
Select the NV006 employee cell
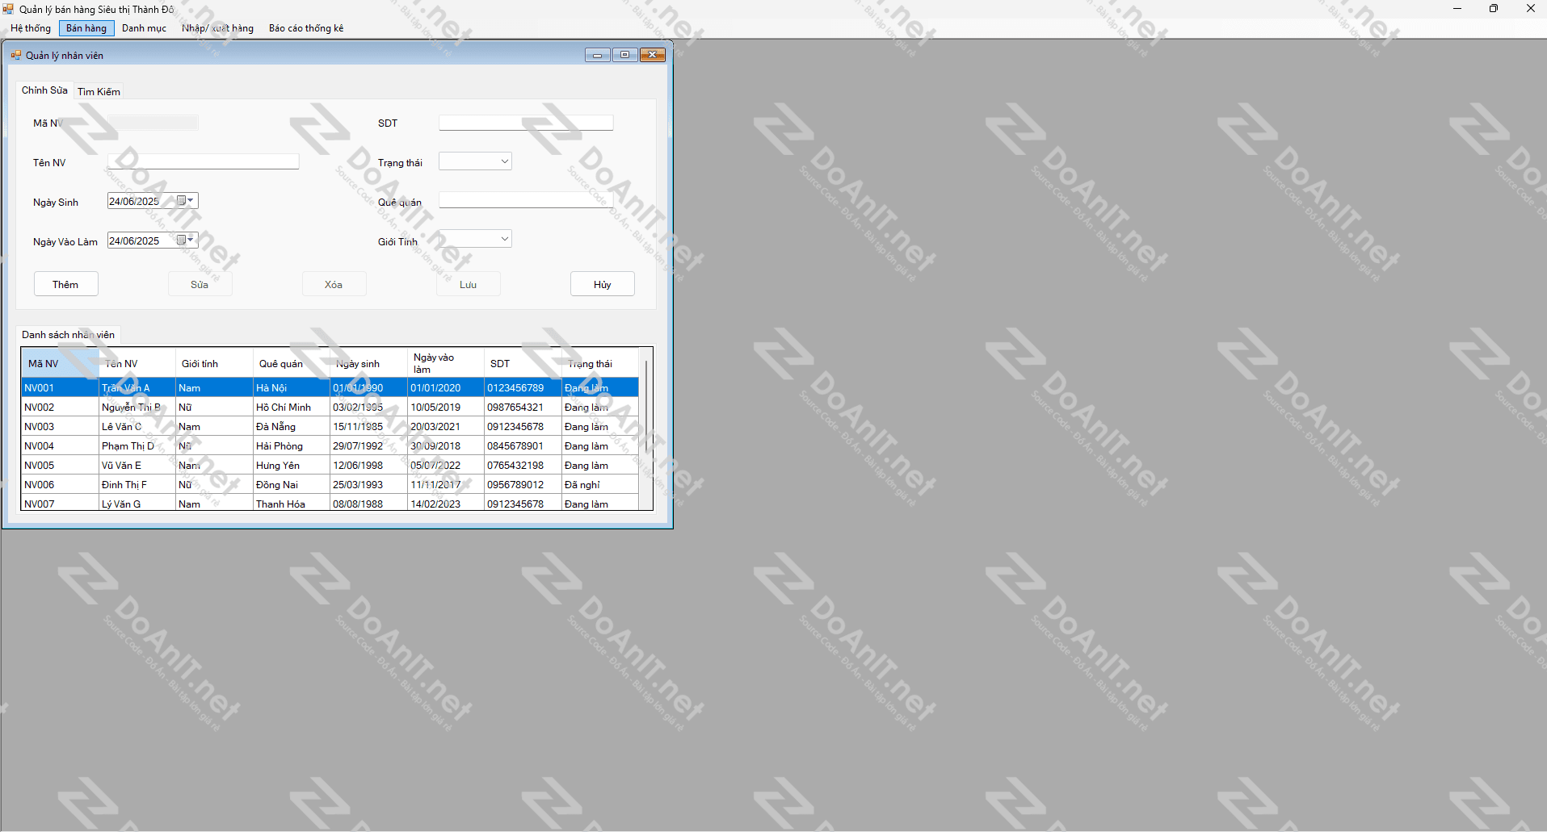[x=60, y=485]
